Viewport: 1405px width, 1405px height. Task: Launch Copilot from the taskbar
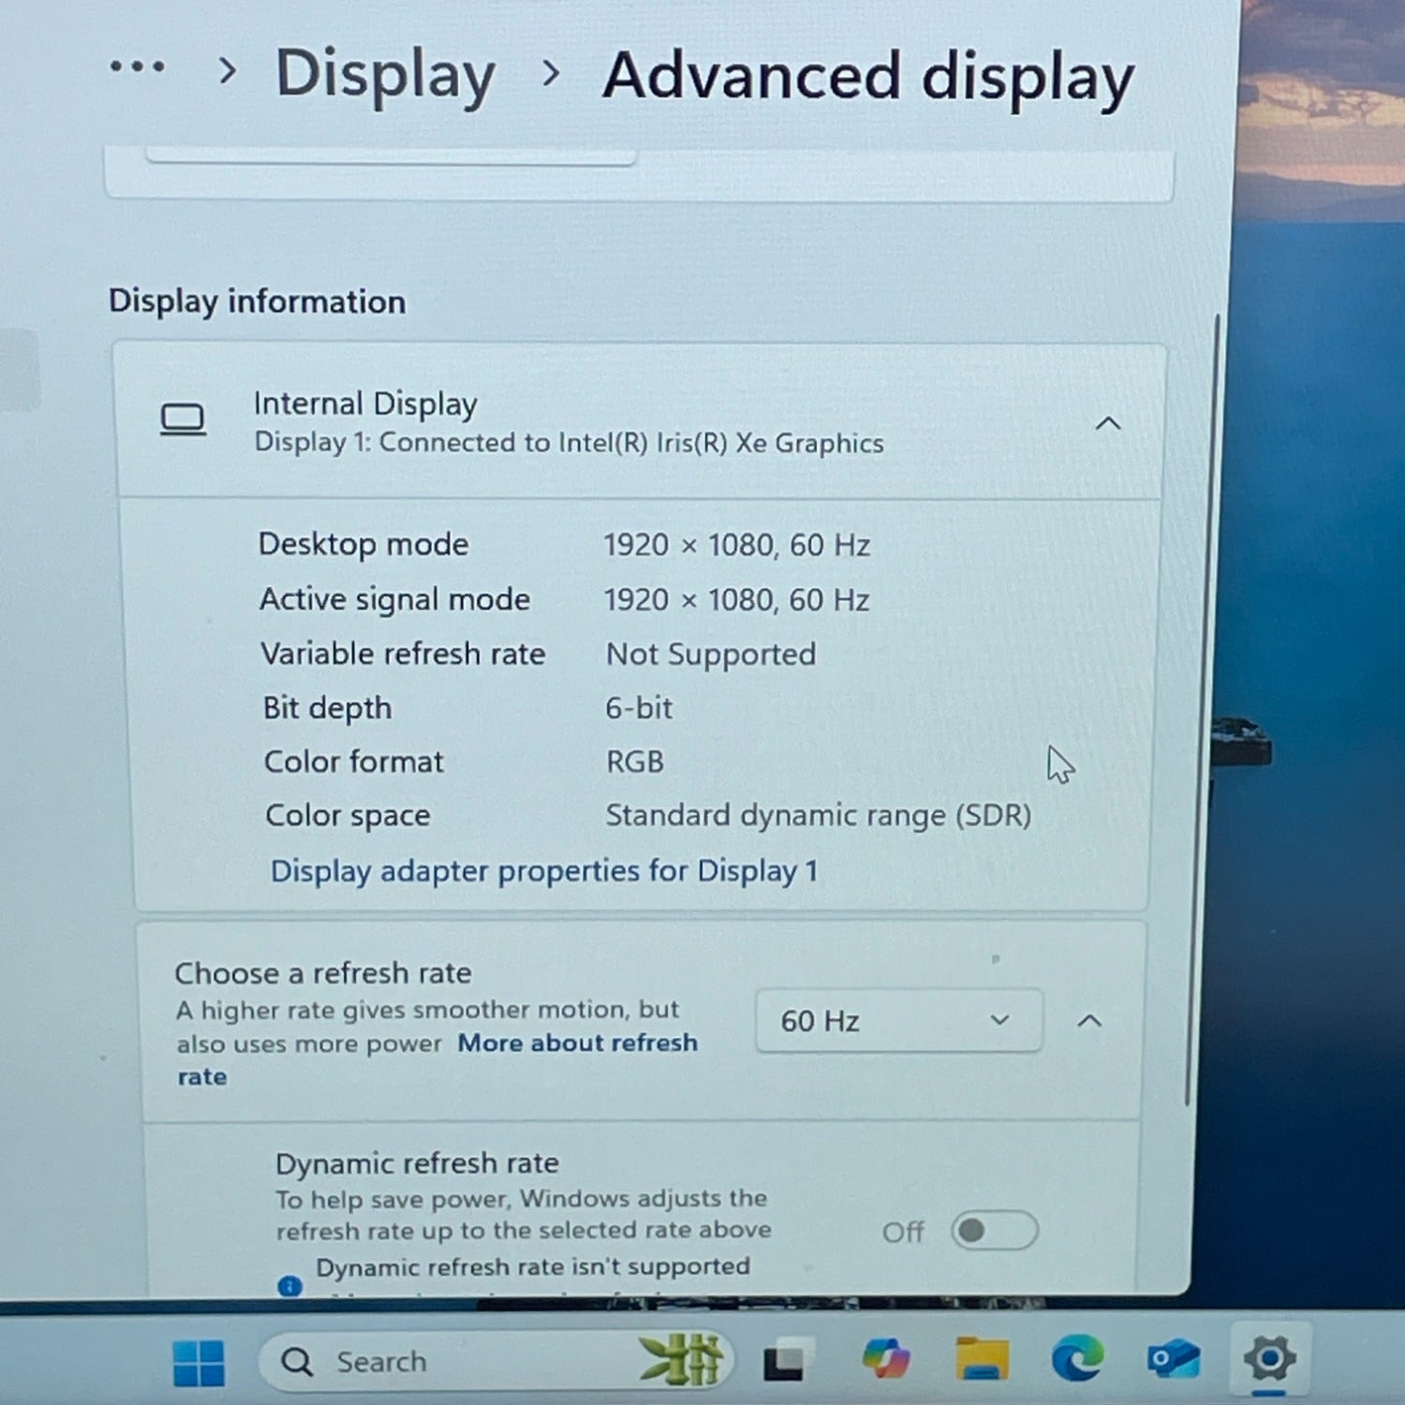[x=884, y=1359]
